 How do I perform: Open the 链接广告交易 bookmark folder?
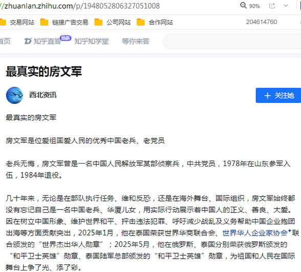click(x=64, y=22)
